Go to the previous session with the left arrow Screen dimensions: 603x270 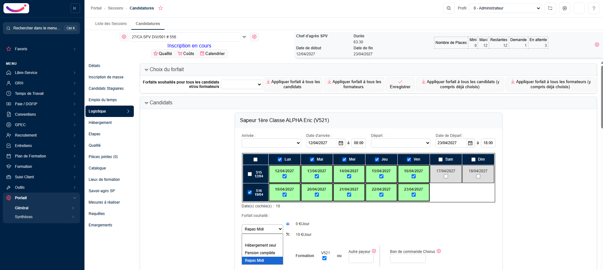click(124, 37)
